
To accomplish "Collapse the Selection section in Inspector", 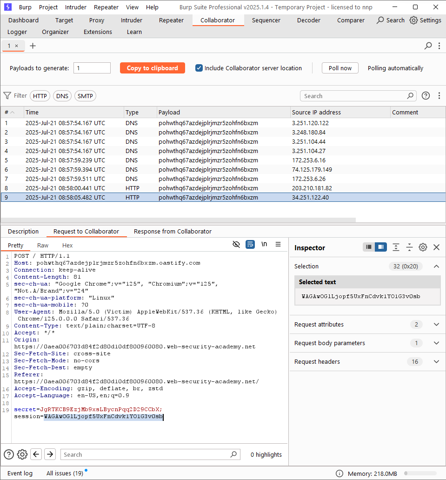I will [x=437, y=267].
